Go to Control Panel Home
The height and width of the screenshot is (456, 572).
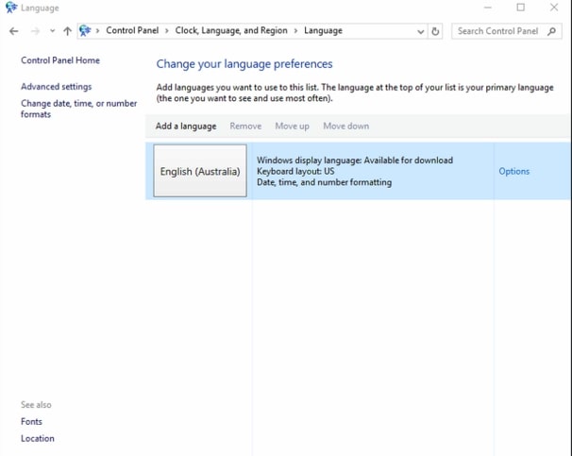[x=60, y=60]
